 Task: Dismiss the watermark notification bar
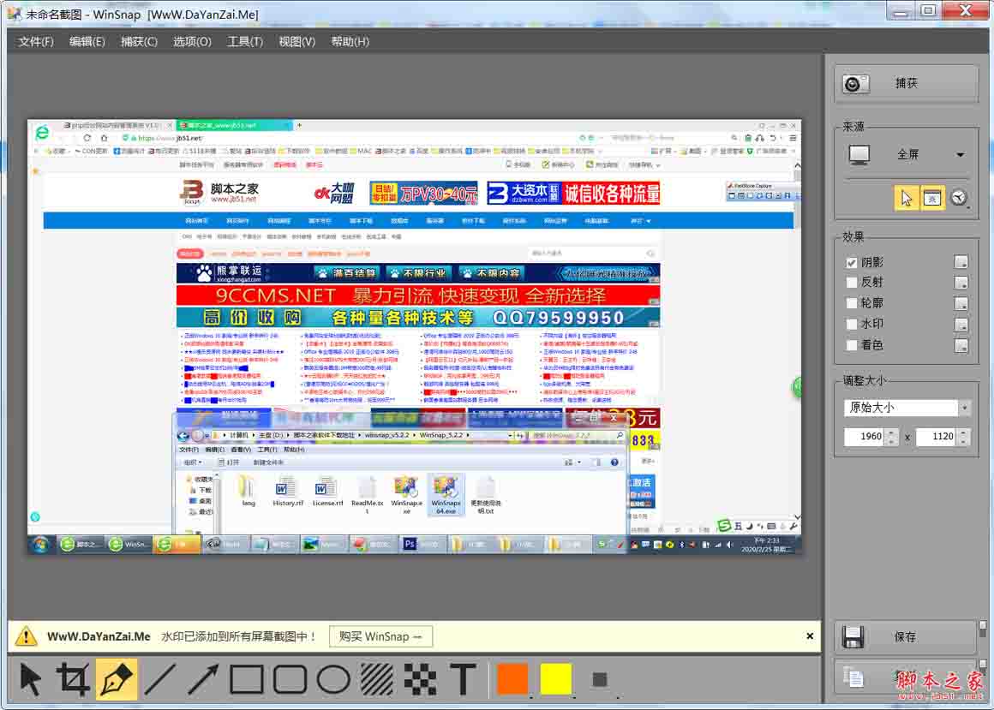click(x=810, y=635)
